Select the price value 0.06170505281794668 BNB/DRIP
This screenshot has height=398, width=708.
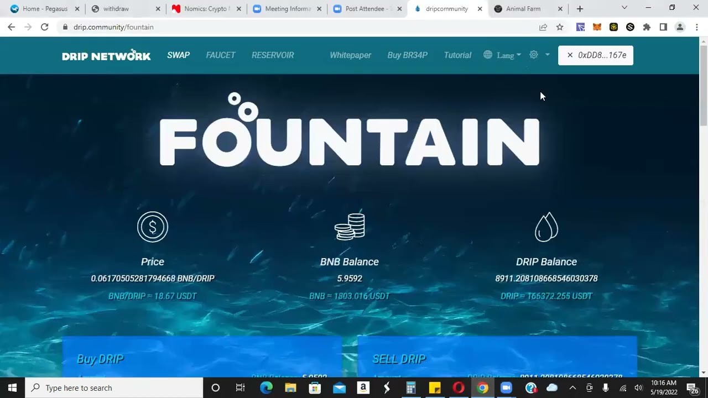click(153, 279)
